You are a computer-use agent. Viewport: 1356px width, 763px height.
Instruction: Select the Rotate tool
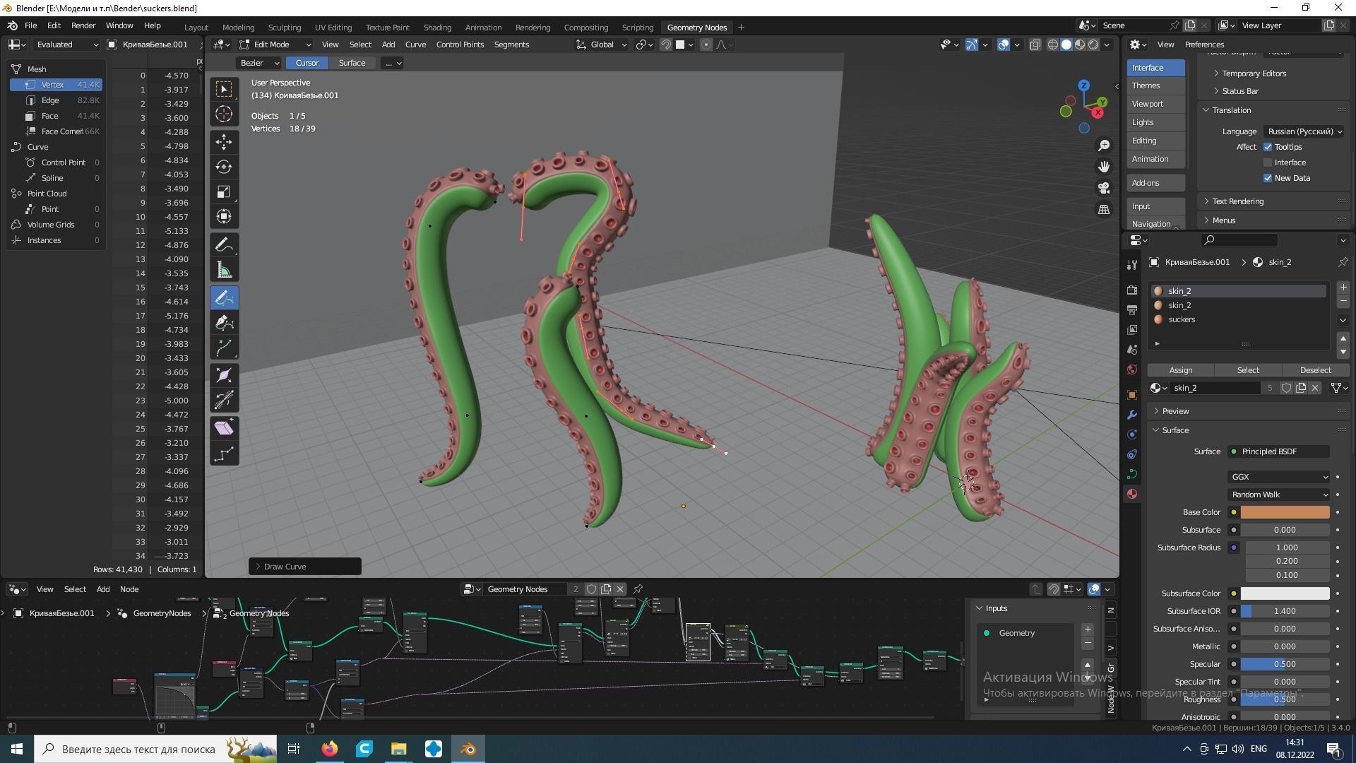pos(224,167)
